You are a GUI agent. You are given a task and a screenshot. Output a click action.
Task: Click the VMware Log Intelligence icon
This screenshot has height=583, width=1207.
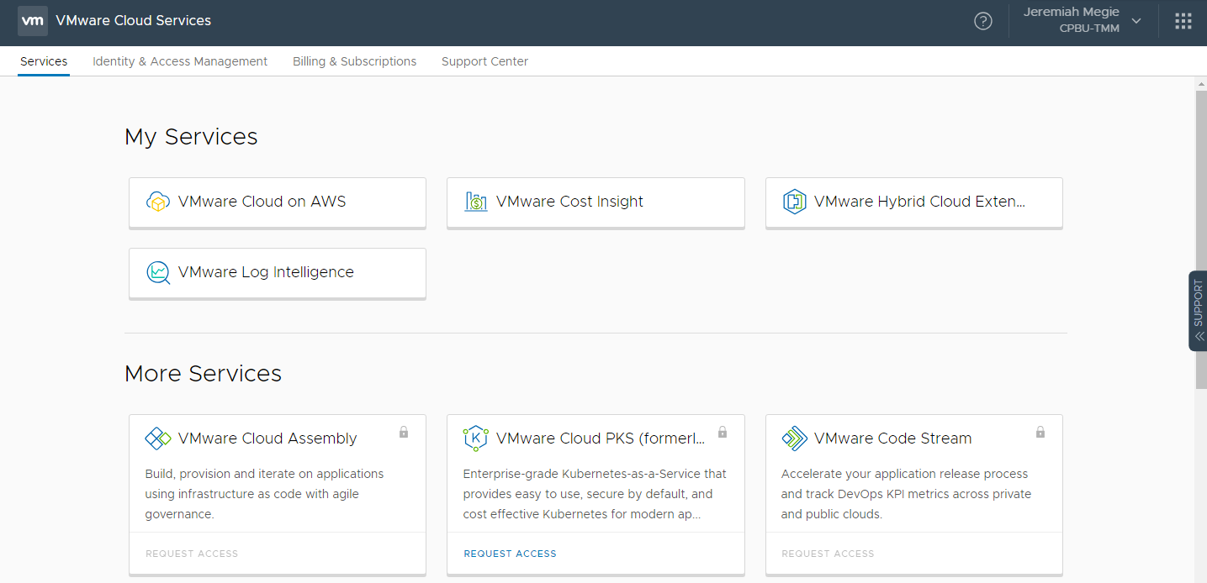point(158,272)
